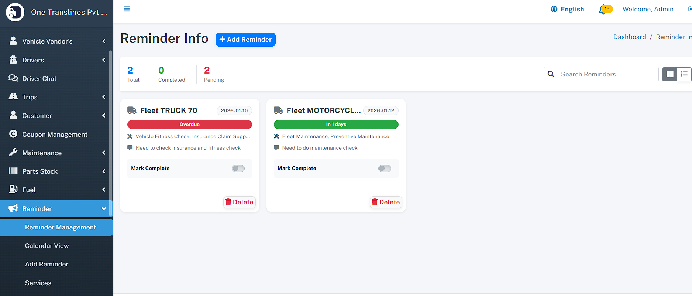
Task: Click the Add Reminder button
Action: (245, 40)
